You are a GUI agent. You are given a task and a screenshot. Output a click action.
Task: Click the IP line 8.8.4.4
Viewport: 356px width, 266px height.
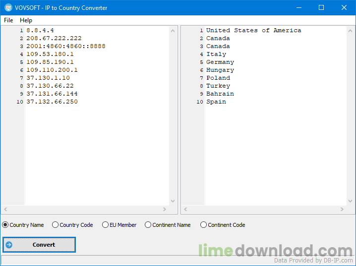coord(40,30)
